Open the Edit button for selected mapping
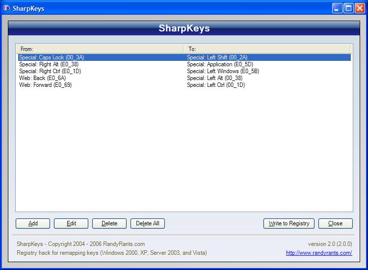Image resolution: width=368 pixels, height=270 pixels. click(71, 223)
